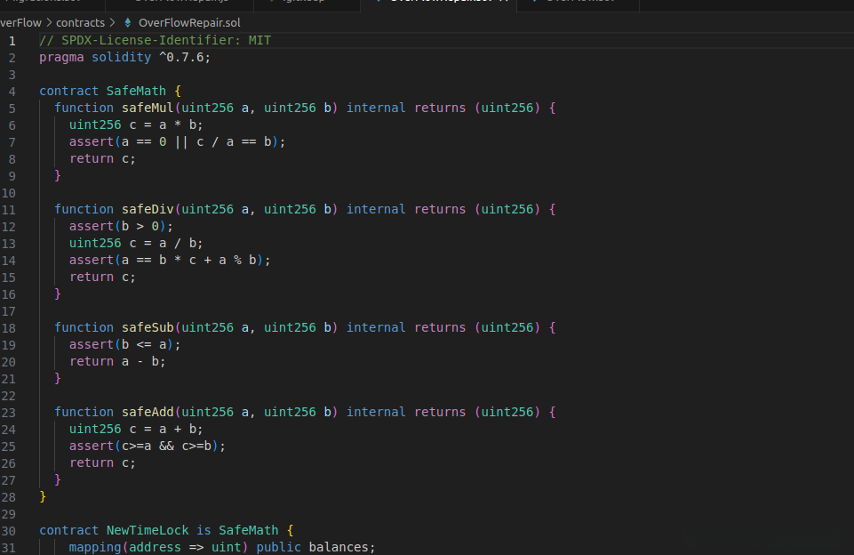Click 'uint256 c = a / b;' line

[136, 243]
